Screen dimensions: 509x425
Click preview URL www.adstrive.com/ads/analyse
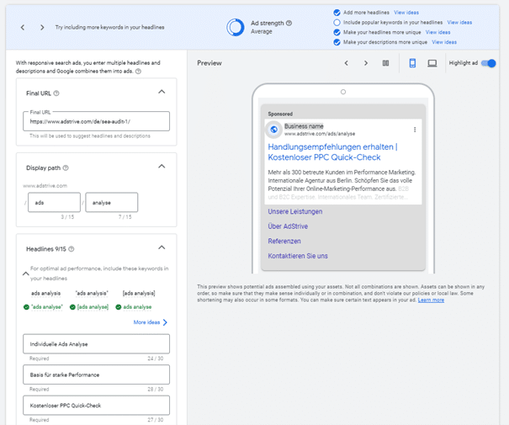pyautogui.click(x=320, y=134)
